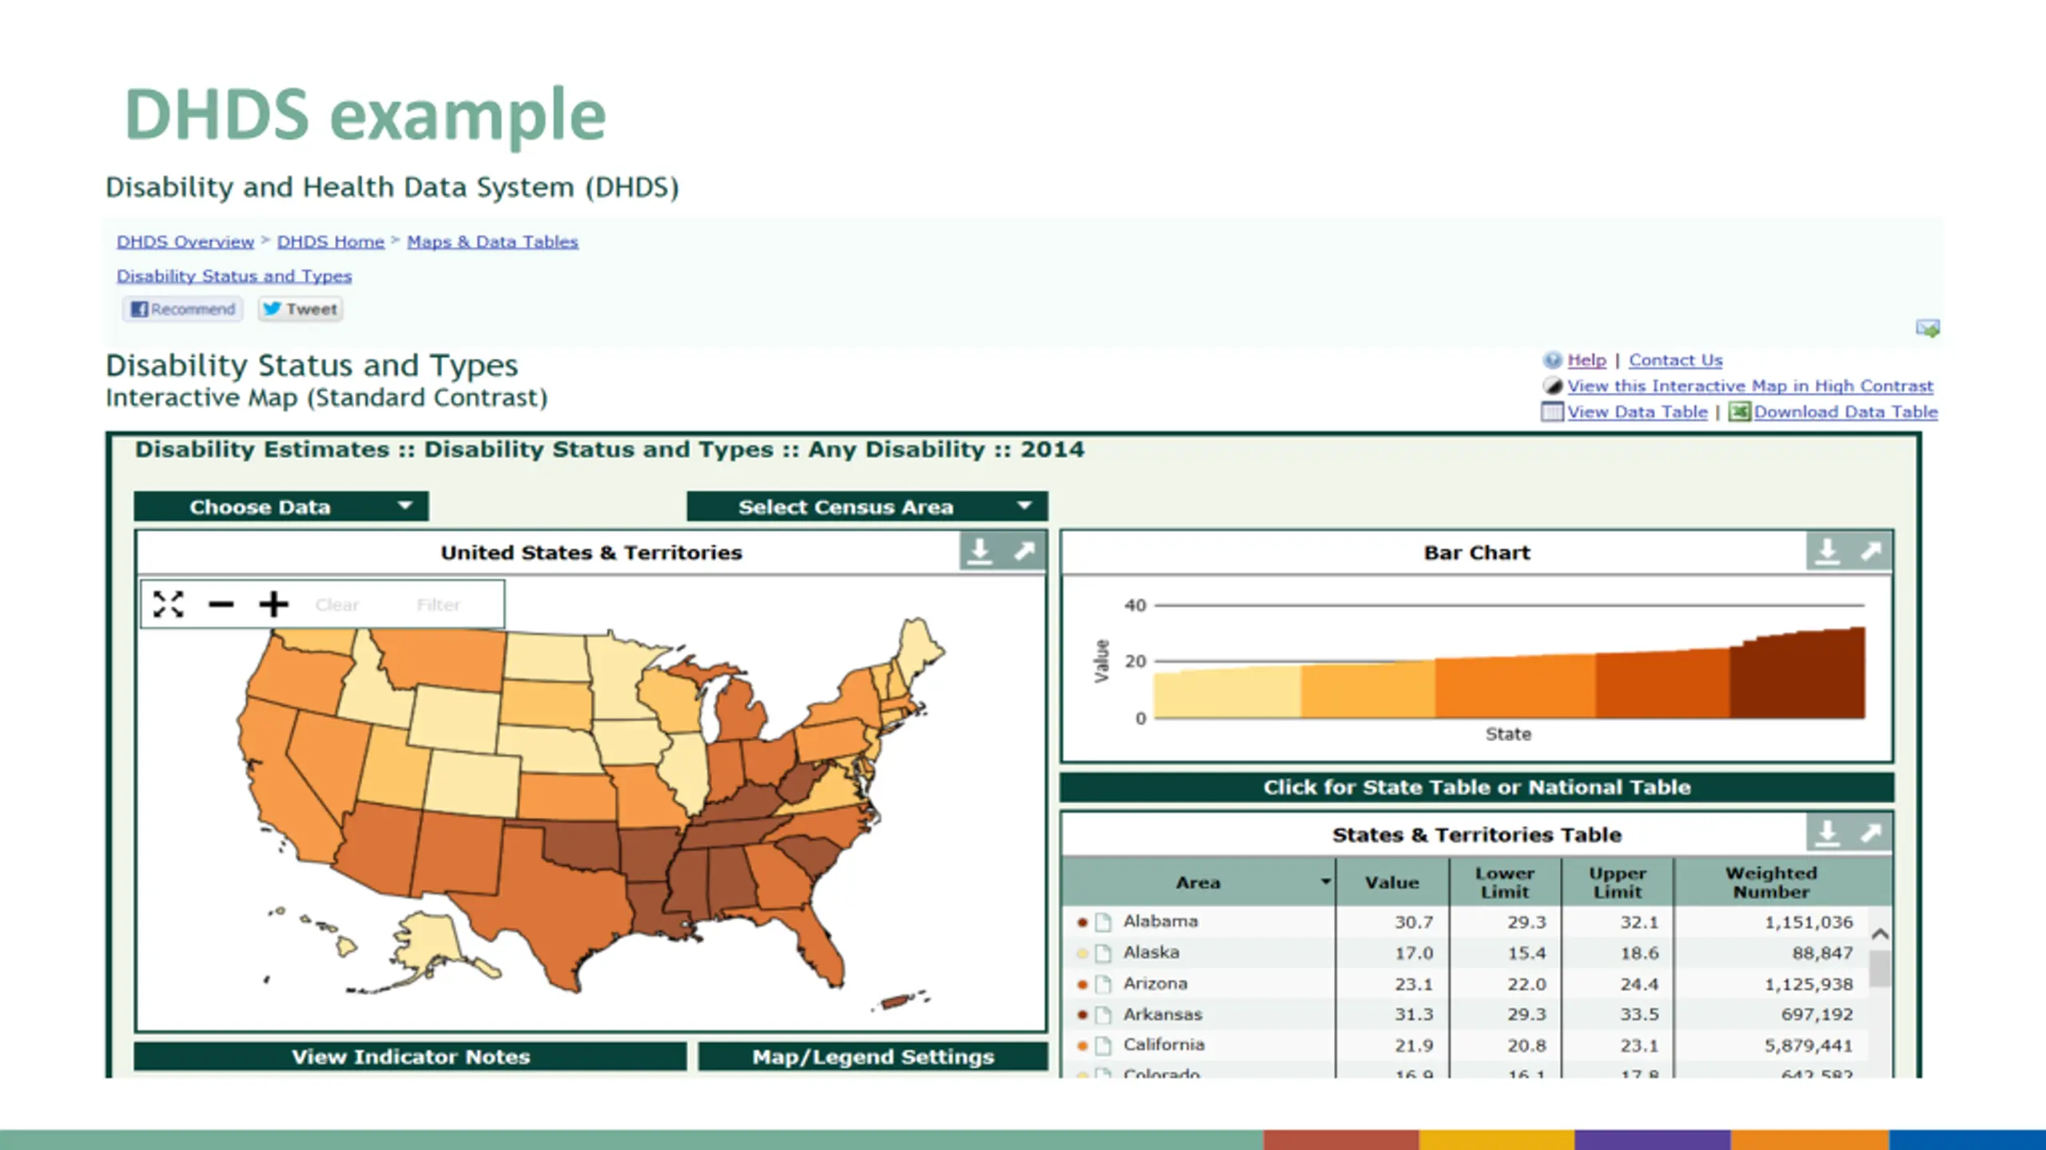Open Map/Legend Settings
This screenshot has height=1150, width=2046.
[873, 1057]
